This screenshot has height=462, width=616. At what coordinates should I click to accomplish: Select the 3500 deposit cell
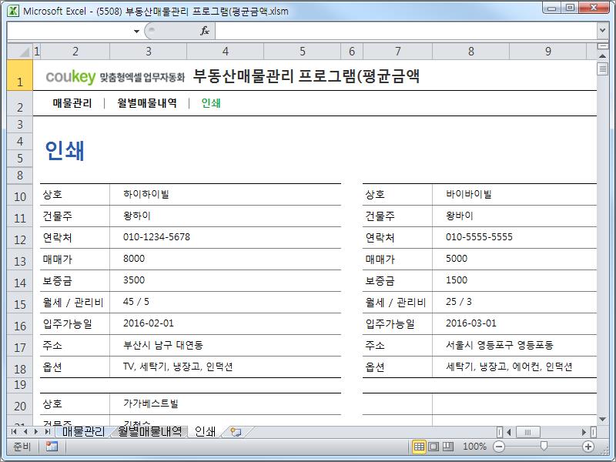click(225, 280)
